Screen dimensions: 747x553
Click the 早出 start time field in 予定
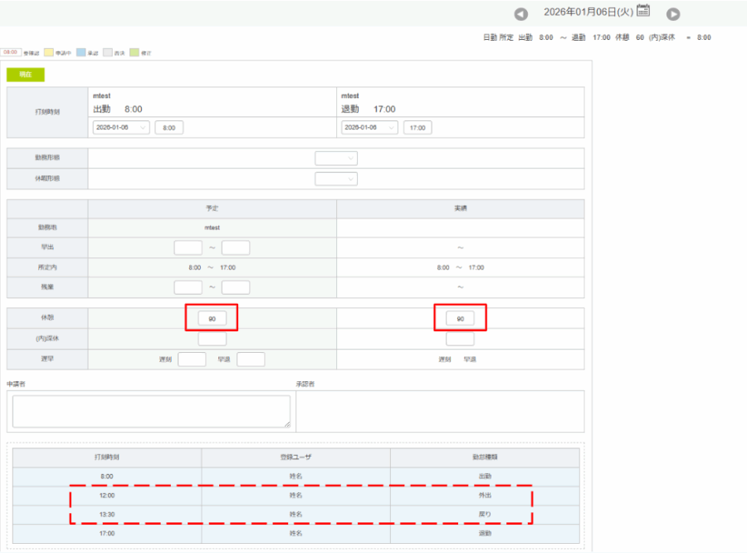pos(188,247)
